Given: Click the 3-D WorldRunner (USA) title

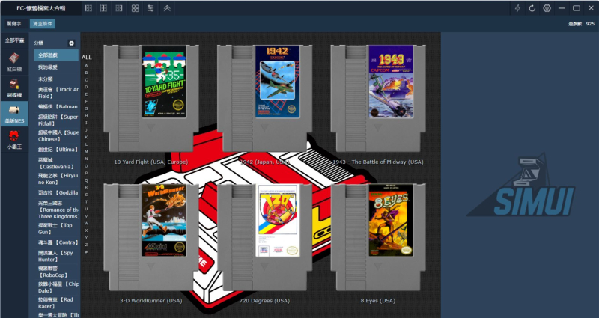Looking at the screenshot, I should coord(151,301).
